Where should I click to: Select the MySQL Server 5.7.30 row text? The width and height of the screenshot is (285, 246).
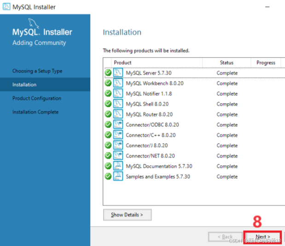[149, 73]
